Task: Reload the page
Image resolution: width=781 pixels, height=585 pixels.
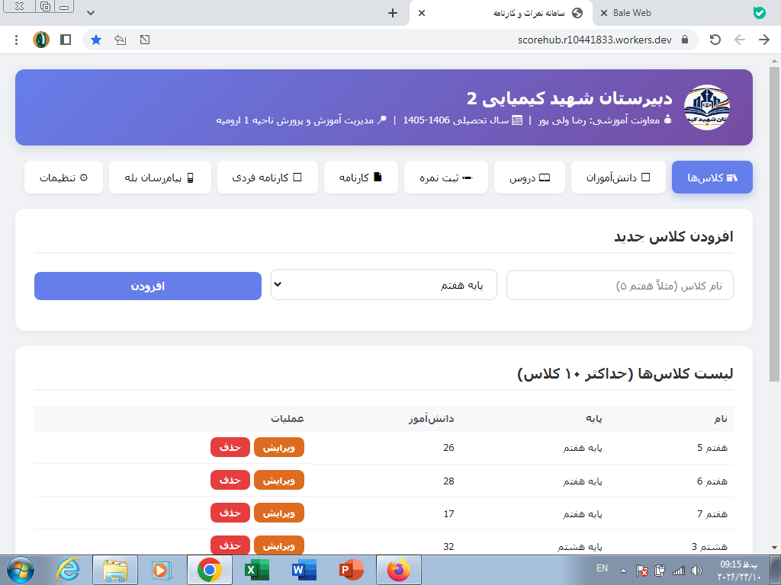Action: click(715, 40)
